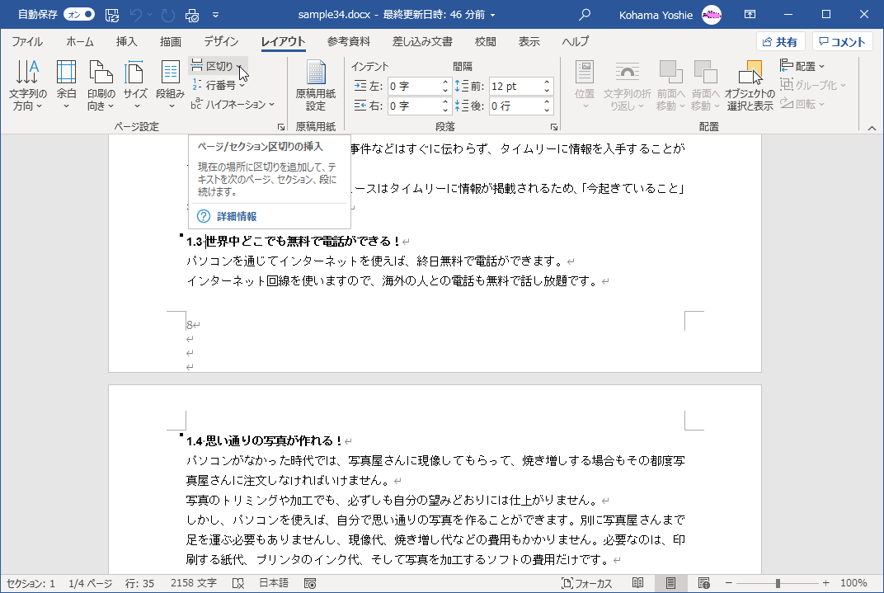Switch to 閲覧モード via status bar icon

point(637,582)
